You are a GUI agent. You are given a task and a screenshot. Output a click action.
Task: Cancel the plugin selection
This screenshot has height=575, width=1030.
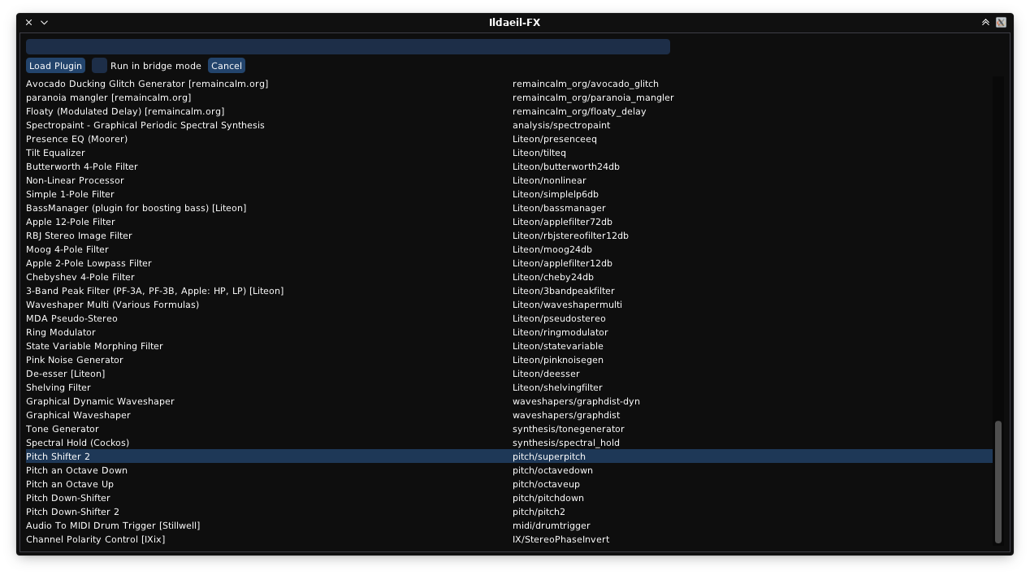[227, 66]
